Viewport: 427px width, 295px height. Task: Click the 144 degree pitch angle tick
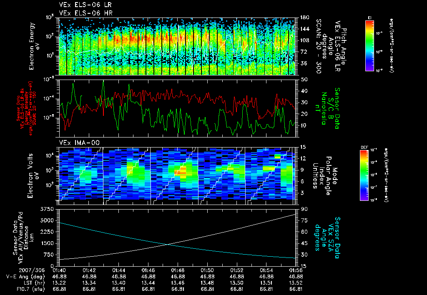[x=305, y=29]
